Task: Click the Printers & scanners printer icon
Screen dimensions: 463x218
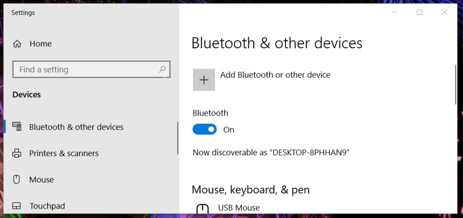Action: tap(17, 153)
